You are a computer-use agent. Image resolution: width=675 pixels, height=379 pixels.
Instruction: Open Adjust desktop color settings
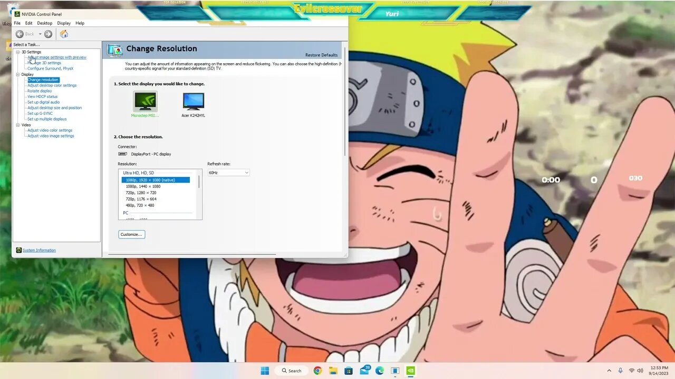[x=52, y=85]
